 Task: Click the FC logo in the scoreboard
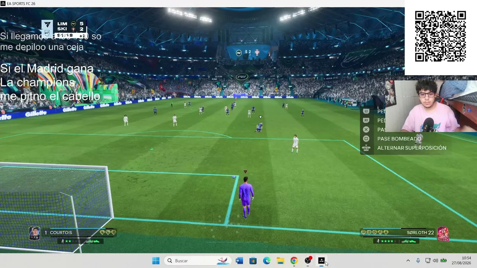pos(47,25)
